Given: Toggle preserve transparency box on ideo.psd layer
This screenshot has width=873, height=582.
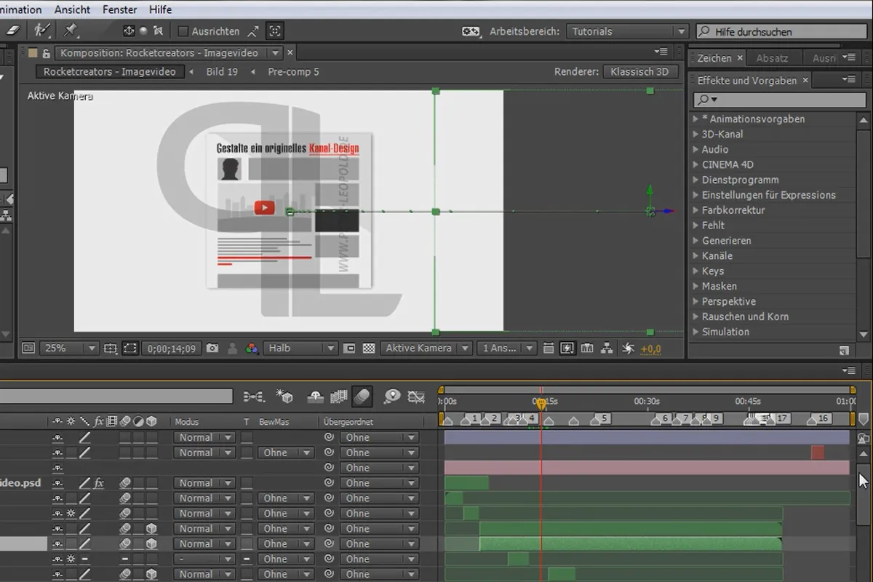Looking at the screenshot, I should [x=247, y=483].
